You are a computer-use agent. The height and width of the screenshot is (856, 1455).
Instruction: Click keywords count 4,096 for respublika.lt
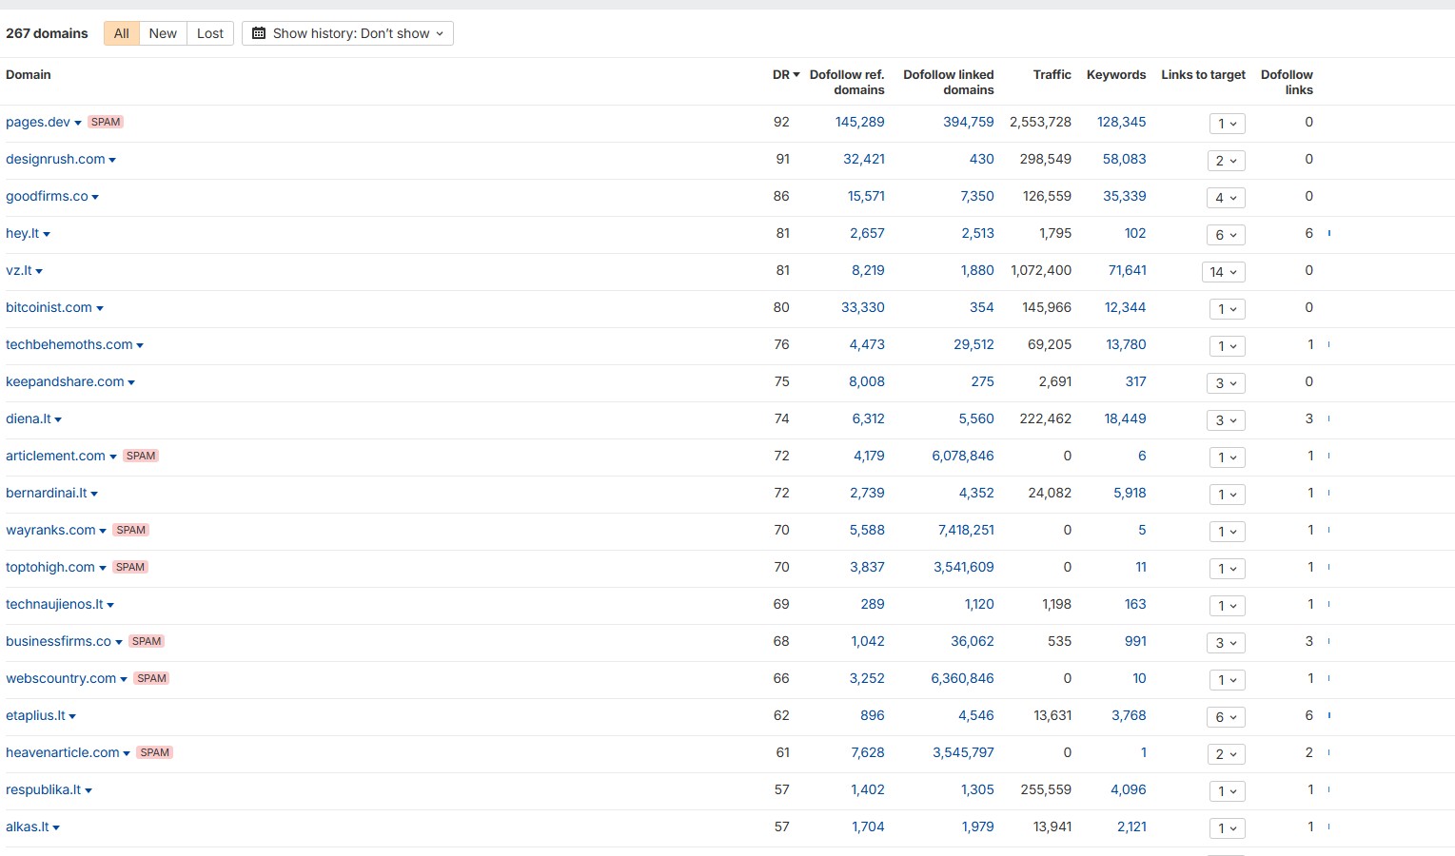[x=1128, y=789]
